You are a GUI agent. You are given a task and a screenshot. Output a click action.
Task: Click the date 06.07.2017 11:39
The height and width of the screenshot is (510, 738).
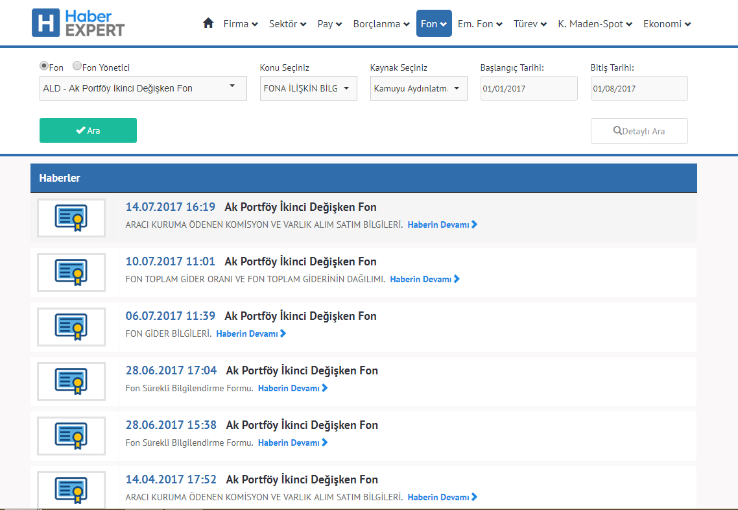(x=171, y=316)
